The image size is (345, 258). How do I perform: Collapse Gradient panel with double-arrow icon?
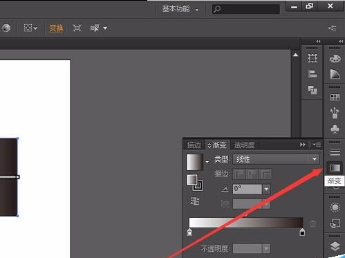(x=303, y=145)
